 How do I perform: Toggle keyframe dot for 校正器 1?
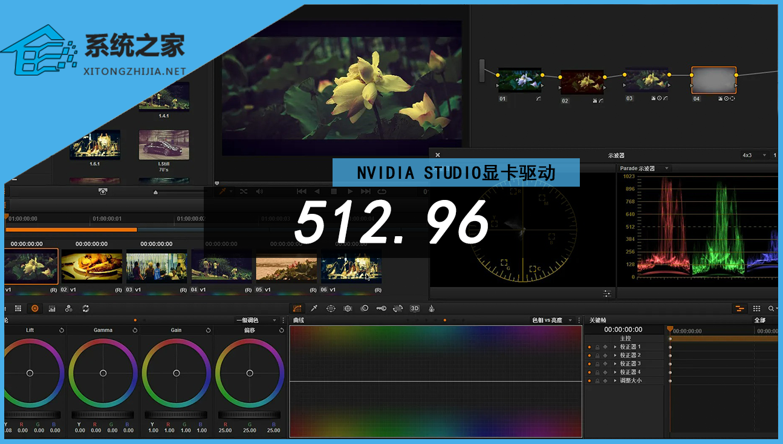point(590,347)
